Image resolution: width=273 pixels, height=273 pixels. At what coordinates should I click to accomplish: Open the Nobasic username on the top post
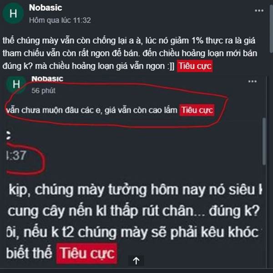[x=45, y=8]
